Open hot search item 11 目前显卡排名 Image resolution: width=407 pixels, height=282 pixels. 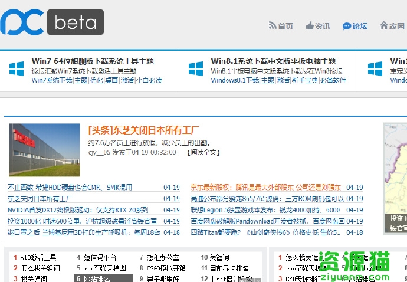(229, 268)
